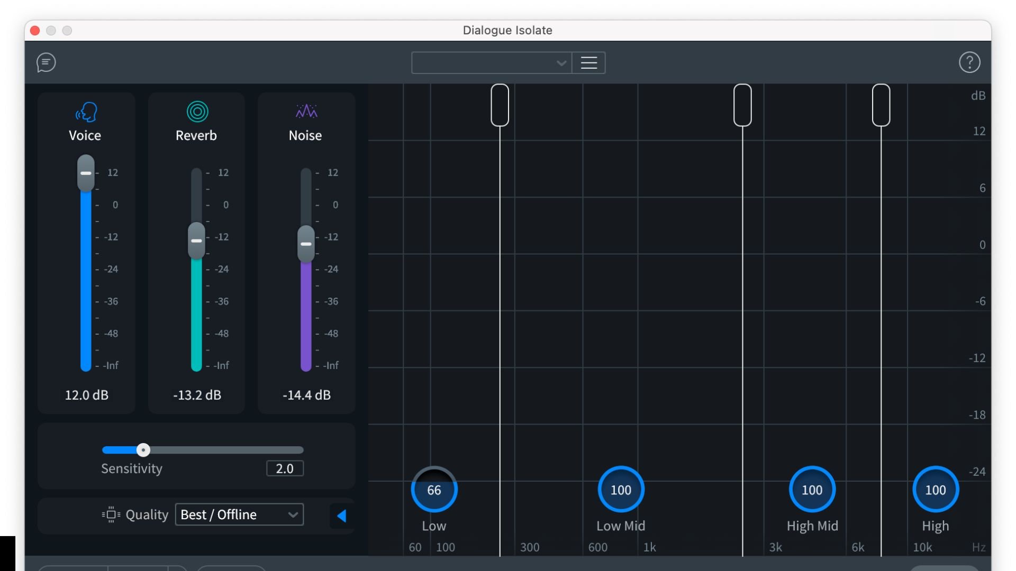Open the comment/feedback icon top left
The width and height of the screenshot is (1016, 571).
(46, 62)
